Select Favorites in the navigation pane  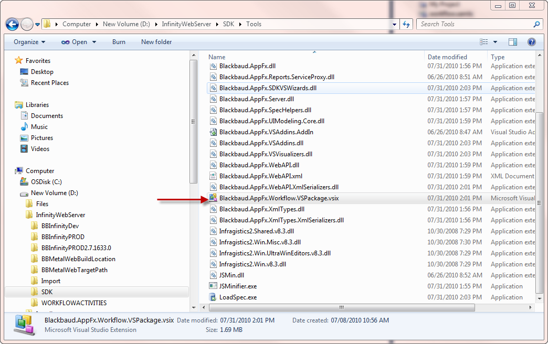pyautogui.click(x=38, y=61)
